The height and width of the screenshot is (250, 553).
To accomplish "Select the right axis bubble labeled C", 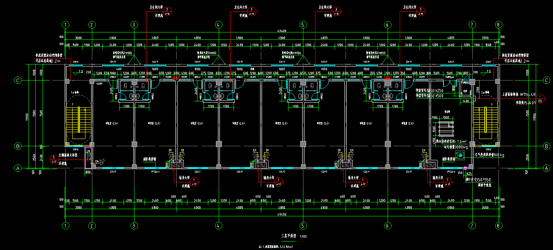I will (x=546, y=81).
